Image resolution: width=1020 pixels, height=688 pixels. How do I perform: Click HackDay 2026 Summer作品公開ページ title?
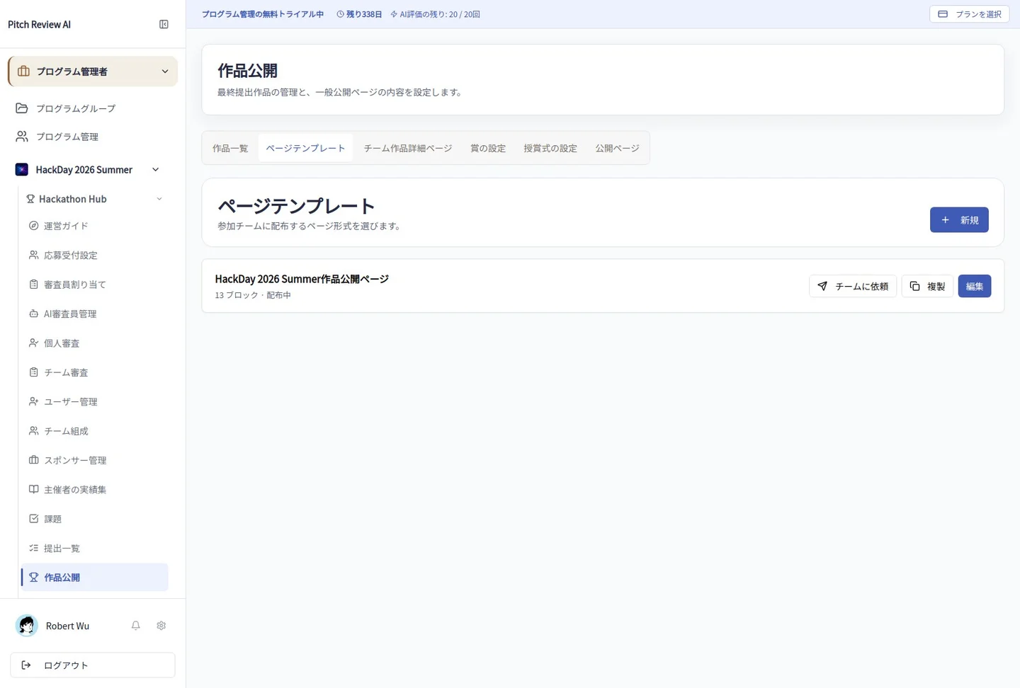click(x=302, y=279)
